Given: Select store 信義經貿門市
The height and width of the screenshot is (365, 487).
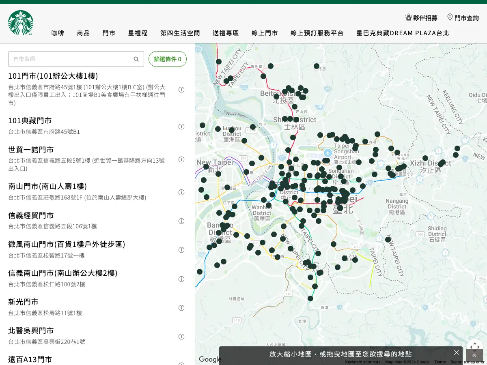Looking at the screenshot, I should pos(31,215).
